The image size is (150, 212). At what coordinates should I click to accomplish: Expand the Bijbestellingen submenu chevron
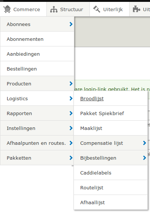144,158
